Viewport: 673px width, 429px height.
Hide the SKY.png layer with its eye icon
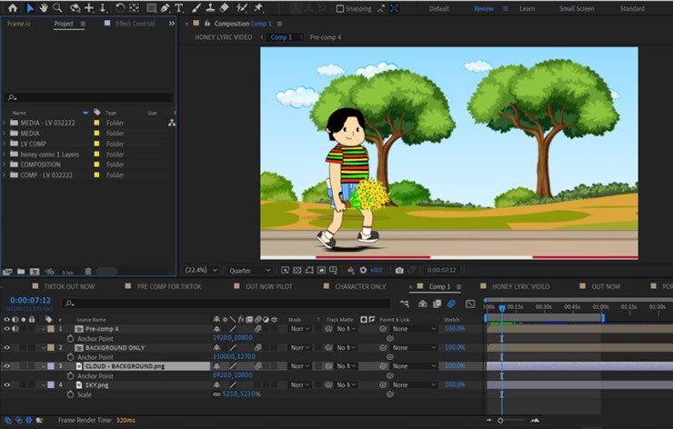[x=7, y=384]
